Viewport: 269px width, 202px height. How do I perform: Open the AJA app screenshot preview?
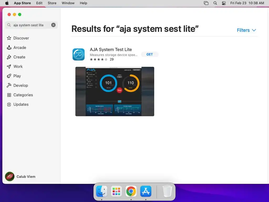point(115,91)
